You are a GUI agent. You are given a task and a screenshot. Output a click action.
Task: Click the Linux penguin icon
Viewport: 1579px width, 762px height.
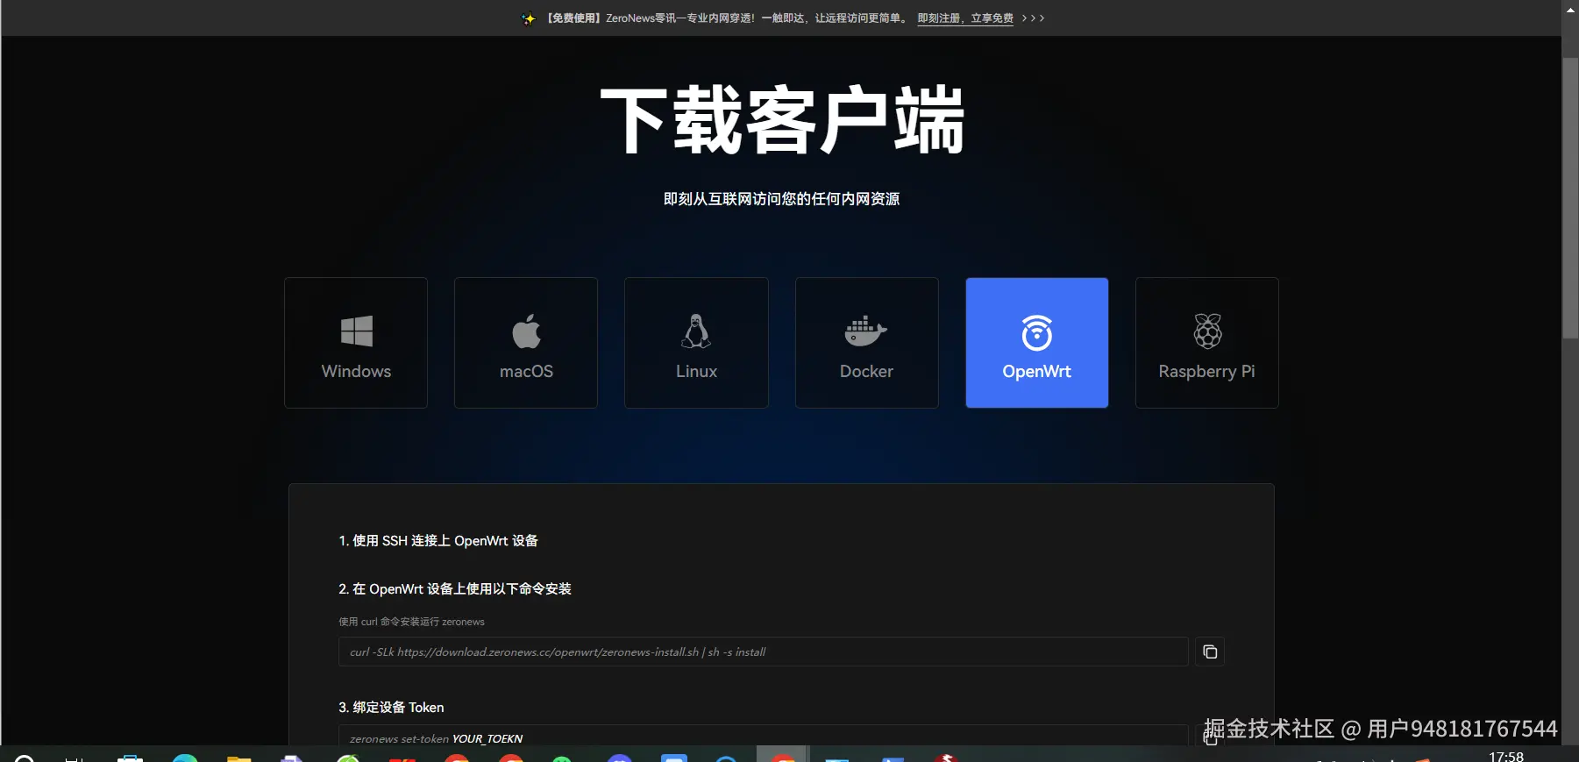(696, 331)
